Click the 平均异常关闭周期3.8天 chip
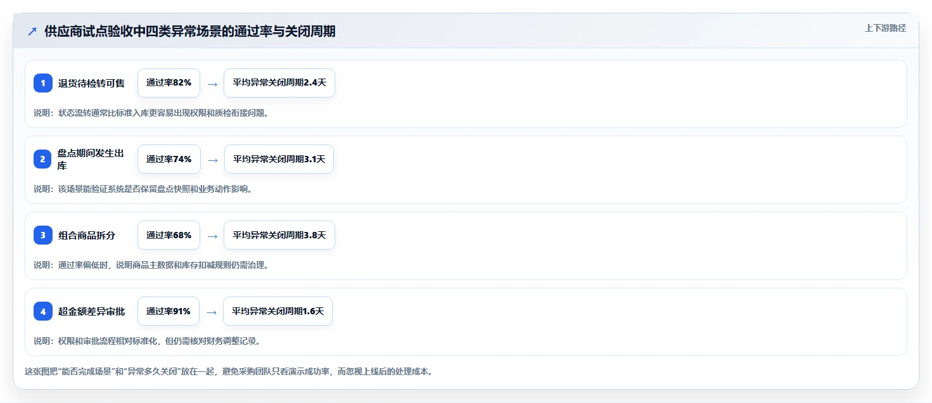This screenshot has height=403, width=932. 279,235
